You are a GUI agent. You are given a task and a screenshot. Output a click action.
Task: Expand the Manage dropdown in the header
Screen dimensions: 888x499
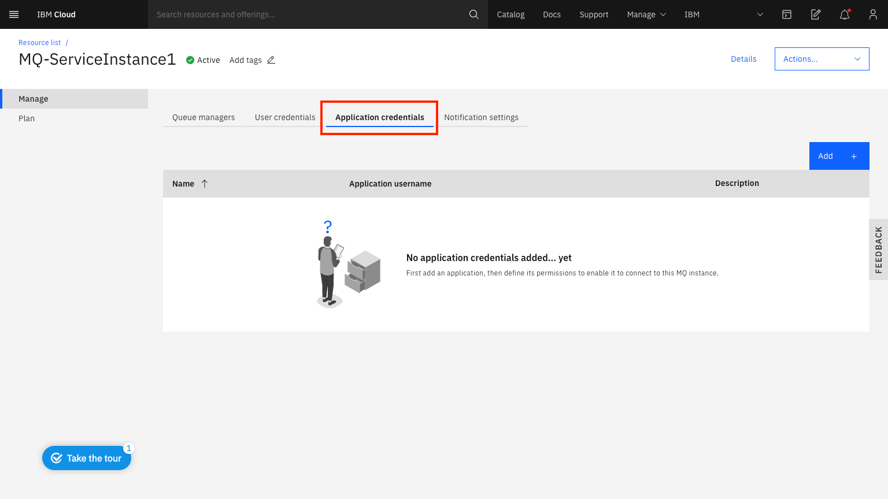pyautogui.click(x=646, y=14)
